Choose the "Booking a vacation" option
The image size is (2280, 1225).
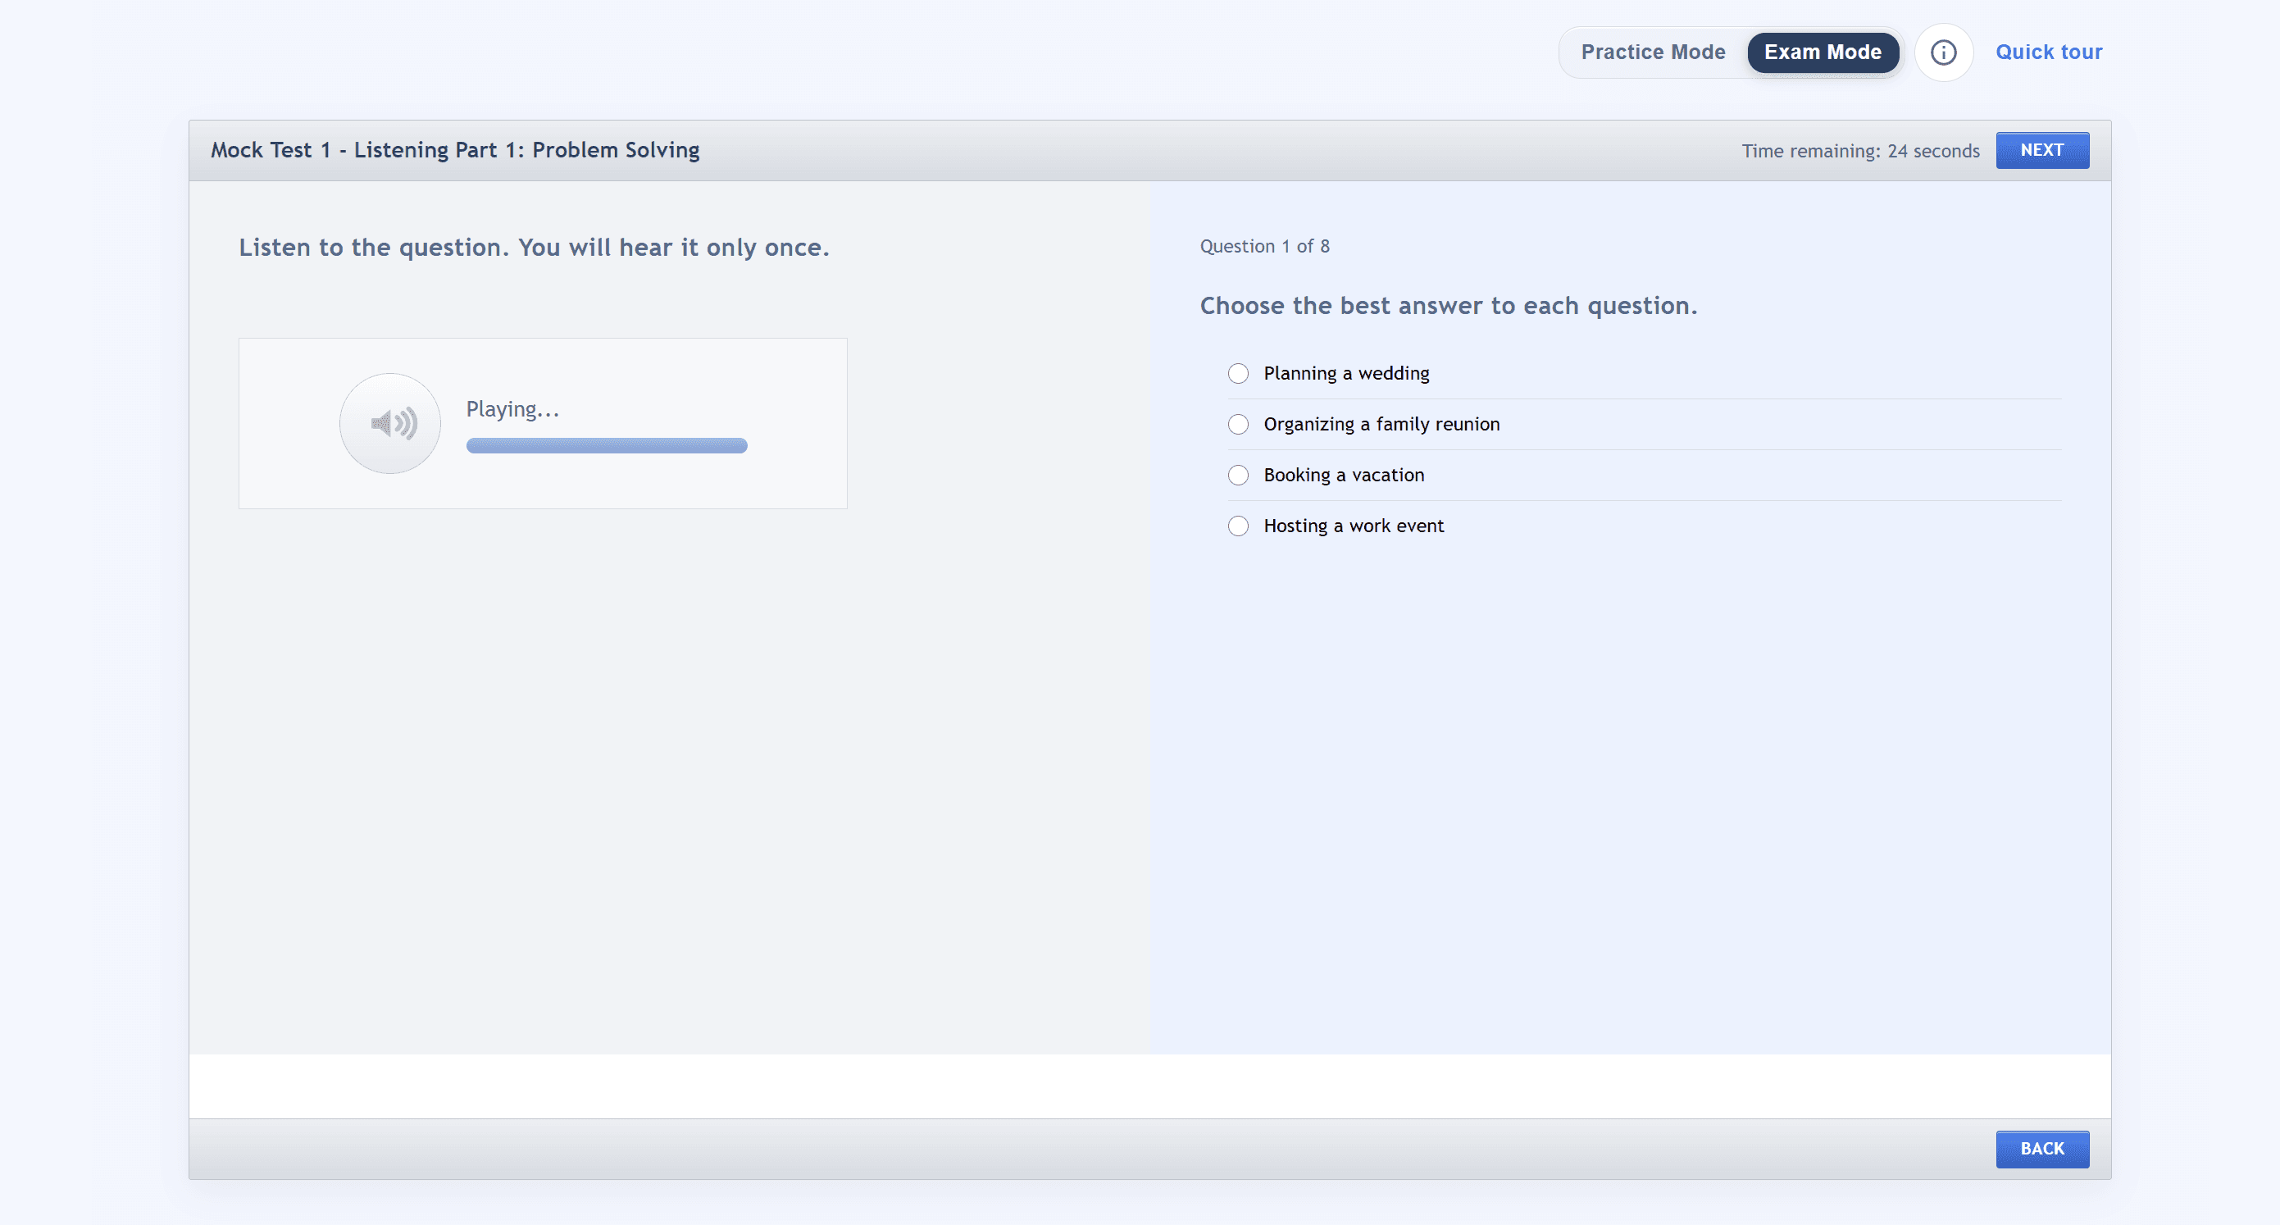click(1237, 476)
